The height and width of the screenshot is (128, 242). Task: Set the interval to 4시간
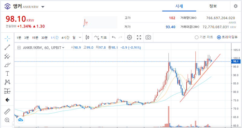65,38
